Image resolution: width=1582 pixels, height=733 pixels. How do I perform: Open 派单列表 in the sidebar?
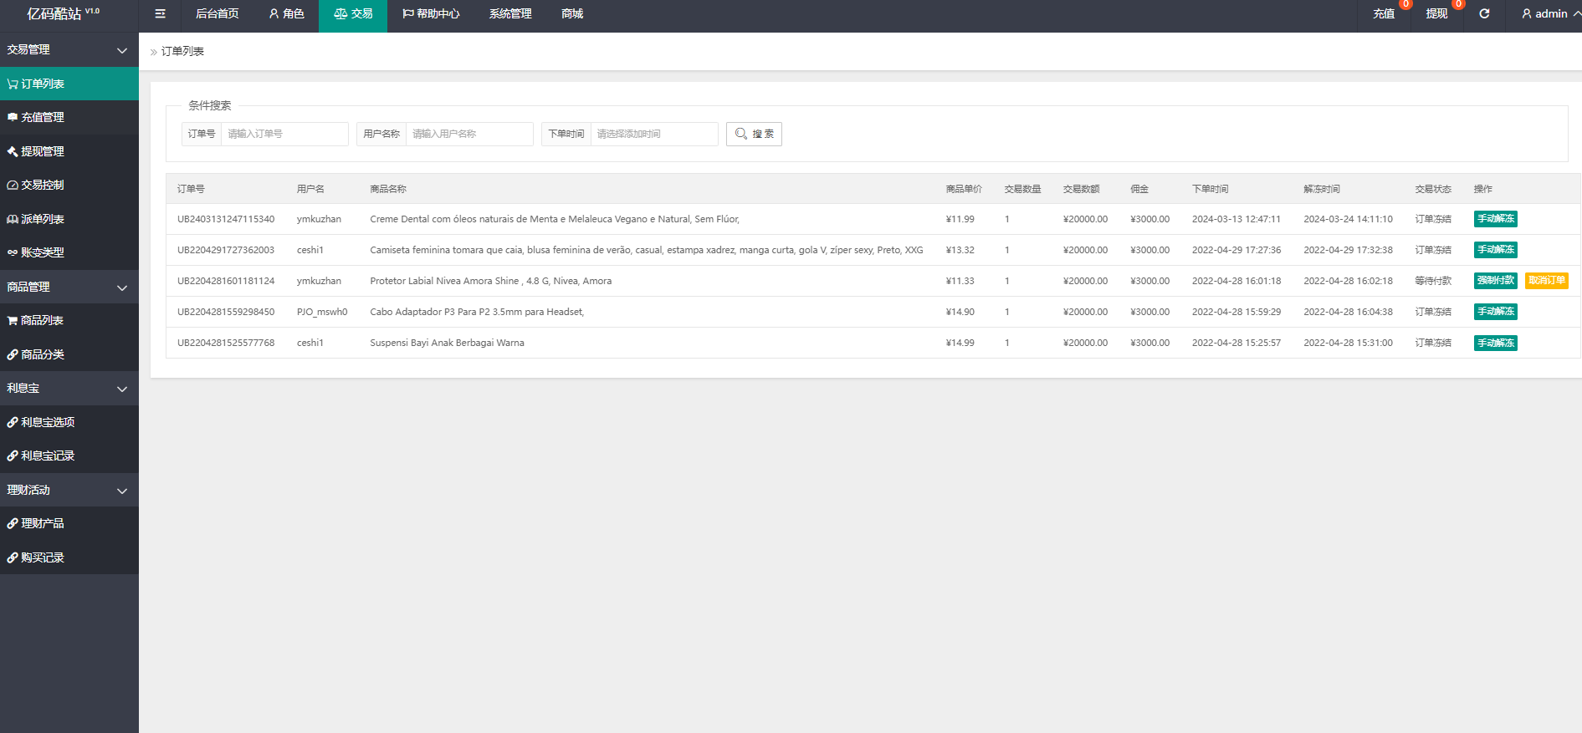(69, 219)
